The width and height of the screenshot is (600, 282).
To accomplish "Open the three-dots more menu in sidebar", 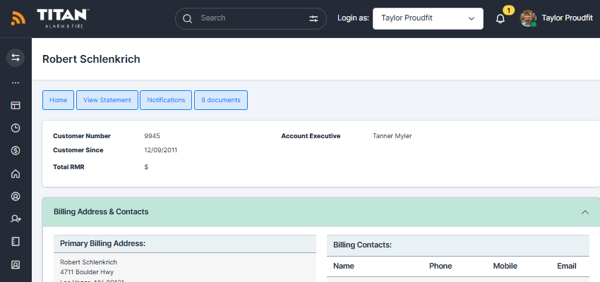I will [x=16, y=82].
